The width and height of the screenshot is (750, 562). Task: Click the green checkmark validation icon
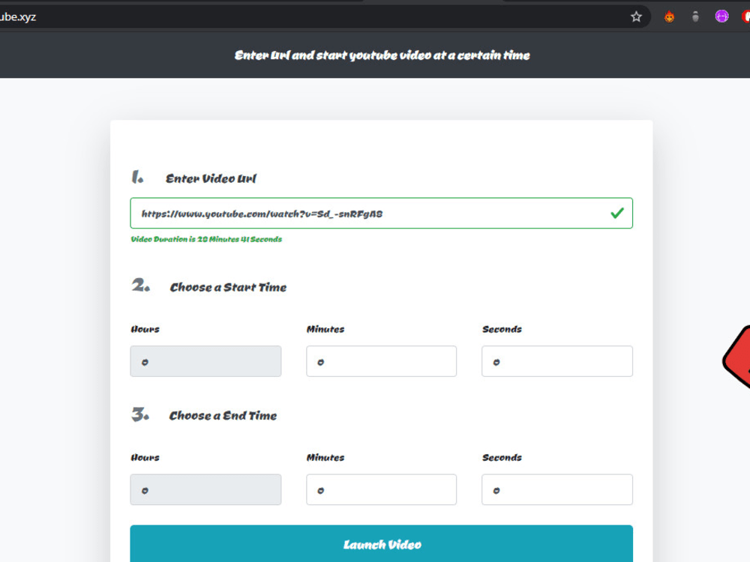point(616,213)
